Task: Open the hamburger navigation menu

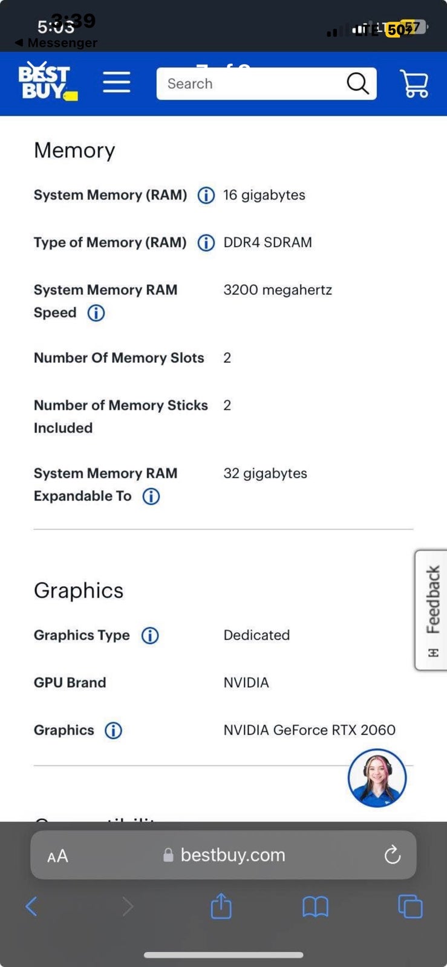Action: [117, 82]
